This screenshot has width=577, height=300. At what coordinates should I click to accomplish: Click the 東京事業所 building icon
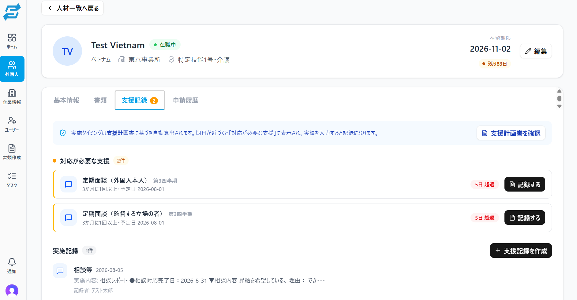pyautogui.click(x=122, y=59)
